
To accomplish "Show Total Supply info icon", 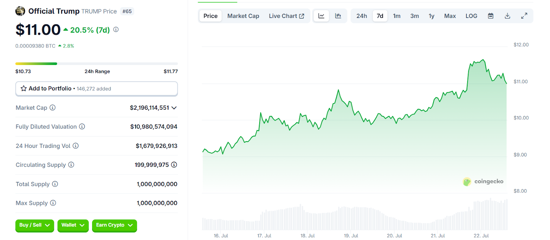I will 55,184.
